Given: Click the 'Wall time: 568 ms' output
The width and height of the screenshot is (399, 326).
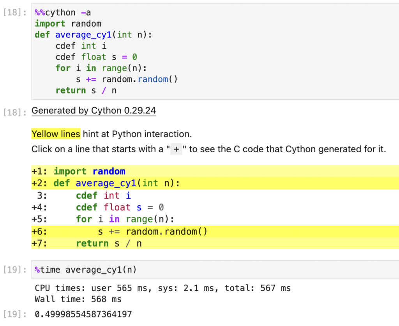Looking at the screenshot, I should click(78, 299).
